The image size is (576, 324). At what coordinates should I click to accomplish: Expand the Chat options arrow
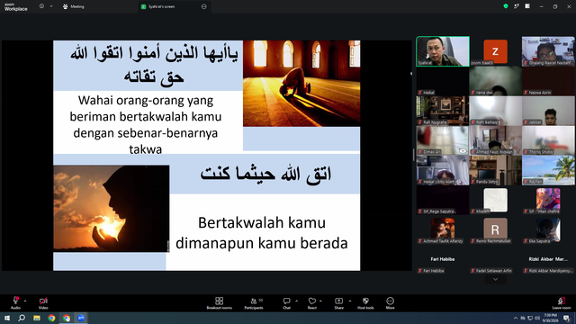click(x=296, y=301)
